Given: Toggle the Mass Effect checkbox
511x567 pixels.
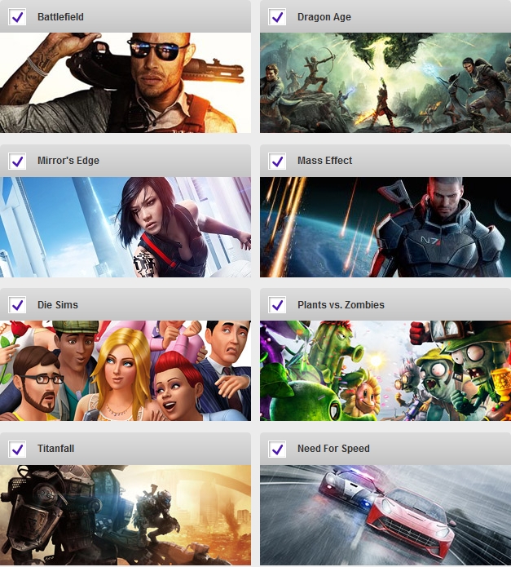Looking at the screenshot, I should pyautogui.click(x=277, y=161).
